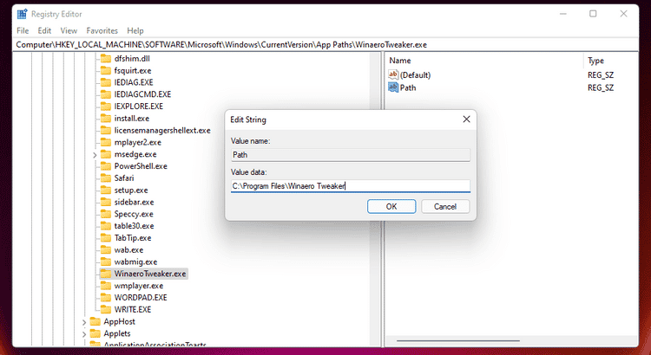
Task: Click the WRITE.EXE folder icon
Action: (x=106, y=310)
